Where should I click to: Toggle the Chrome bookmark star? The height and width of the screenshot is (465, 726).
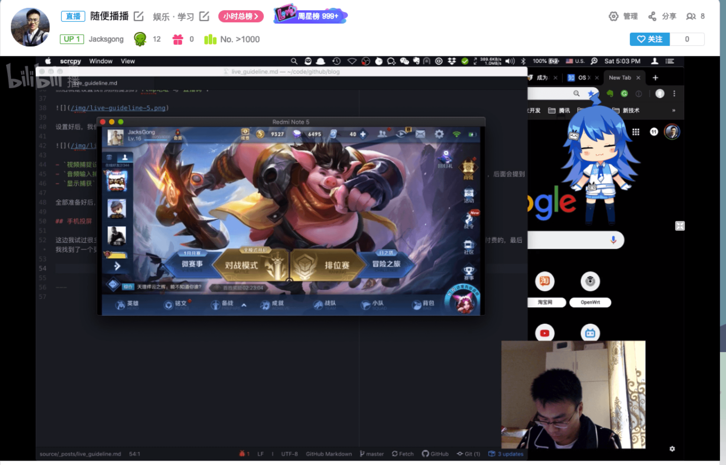coord(591,94)
